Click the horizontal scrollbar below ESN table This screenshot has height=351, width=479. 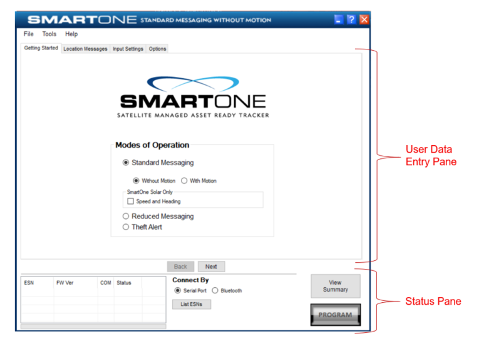click(x=93, y=326)
